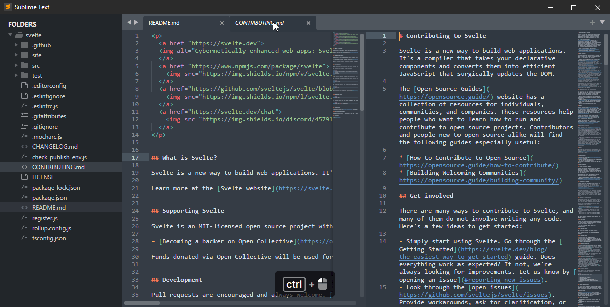Screen dimensions: 610x307
Task: Expand the .github folder arrow
Action: tap(17, 45)
